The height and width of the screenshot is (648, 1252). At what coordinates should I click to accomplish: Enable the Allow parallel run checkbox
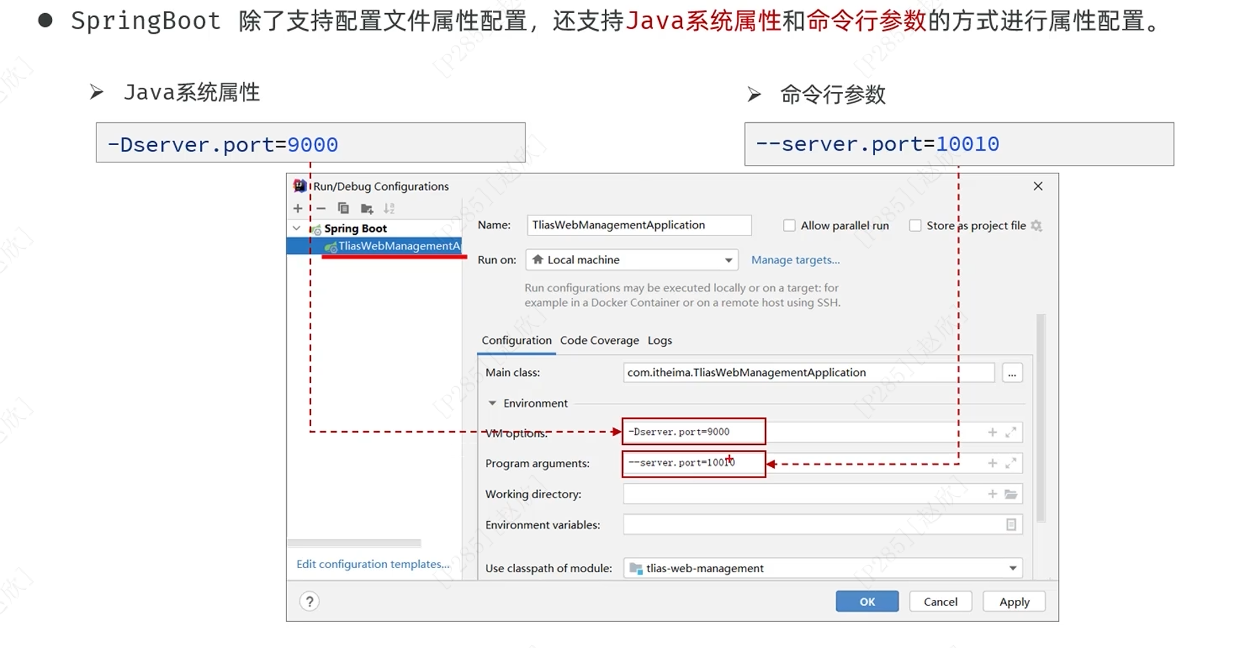click(790, 226)
